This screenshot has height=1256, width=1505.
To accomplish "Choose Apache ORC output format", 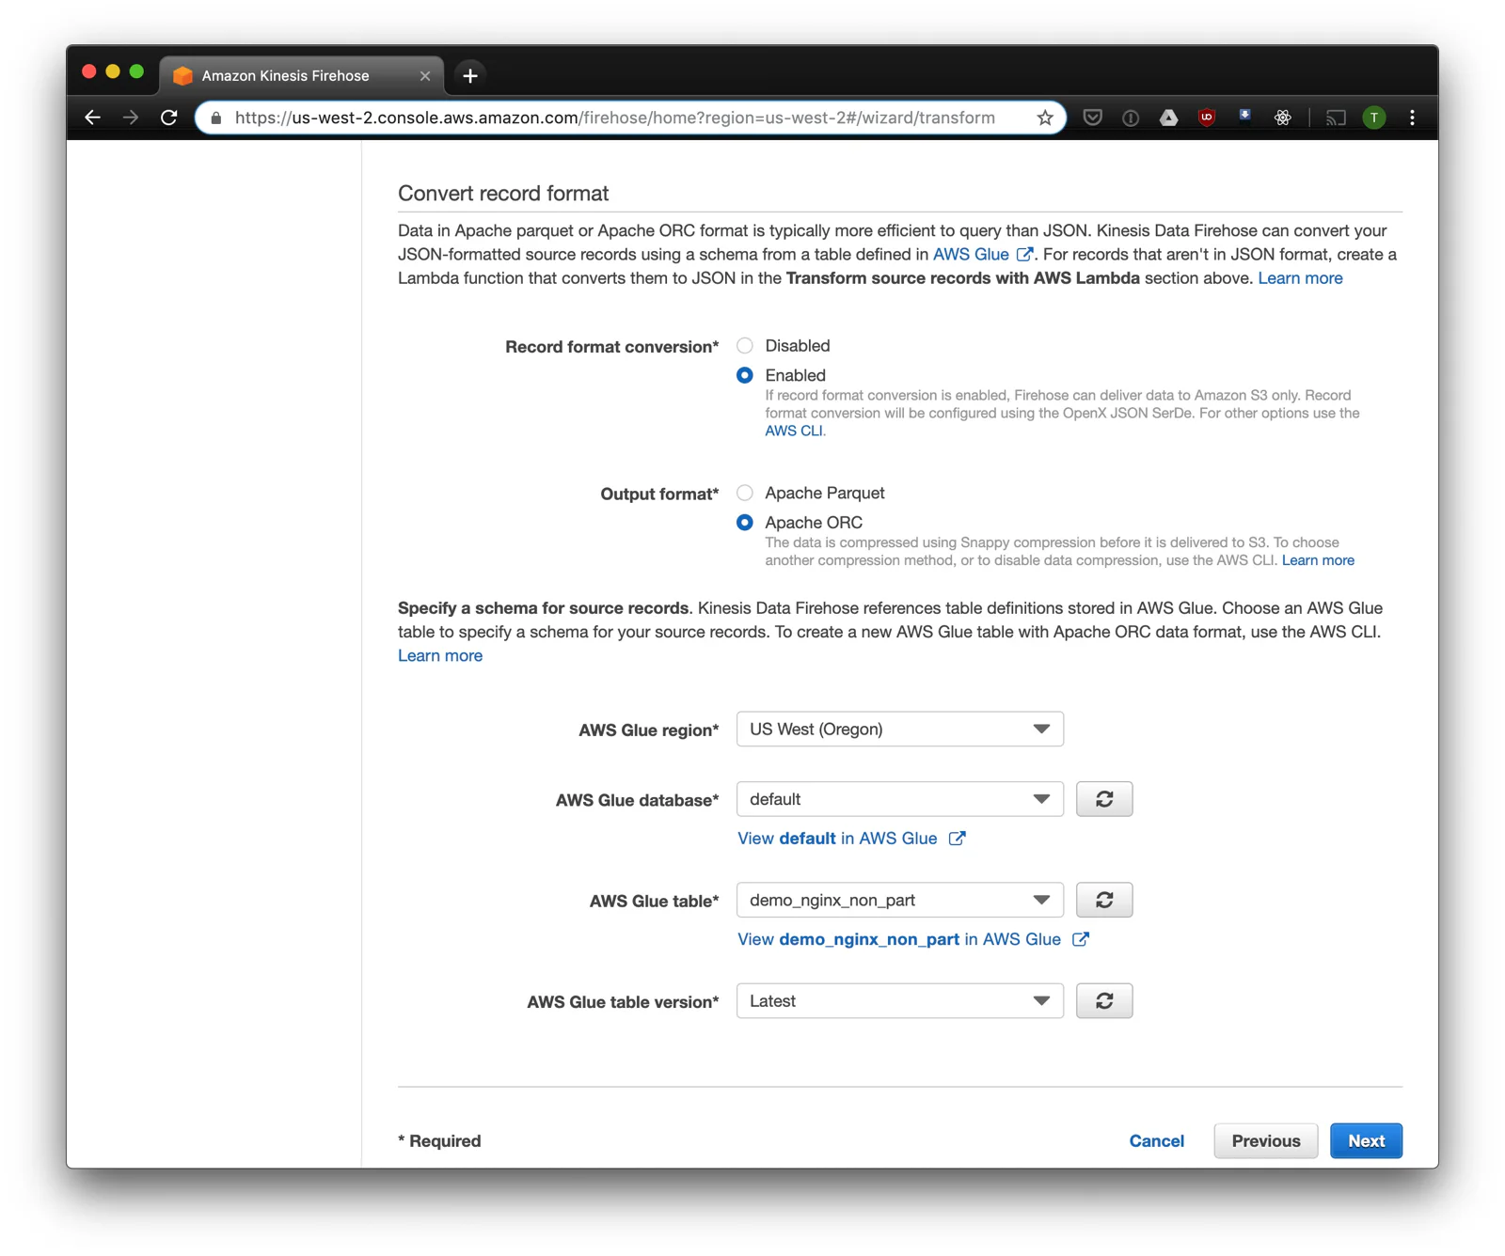I will [x=745, y=523].
